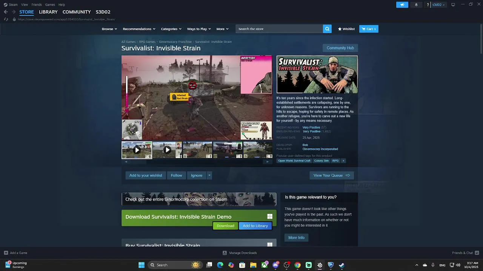Image resolution: width=483 pixels, height=271 pixels.
Task: Click the question mark help icon
Action: point(428,5)
